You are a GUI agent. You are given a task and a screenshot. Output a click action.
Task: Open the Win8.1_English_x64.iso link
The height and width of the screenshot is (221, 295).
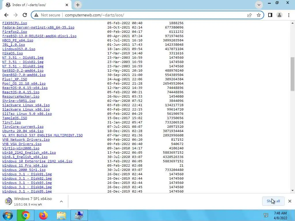coord(25,157)
